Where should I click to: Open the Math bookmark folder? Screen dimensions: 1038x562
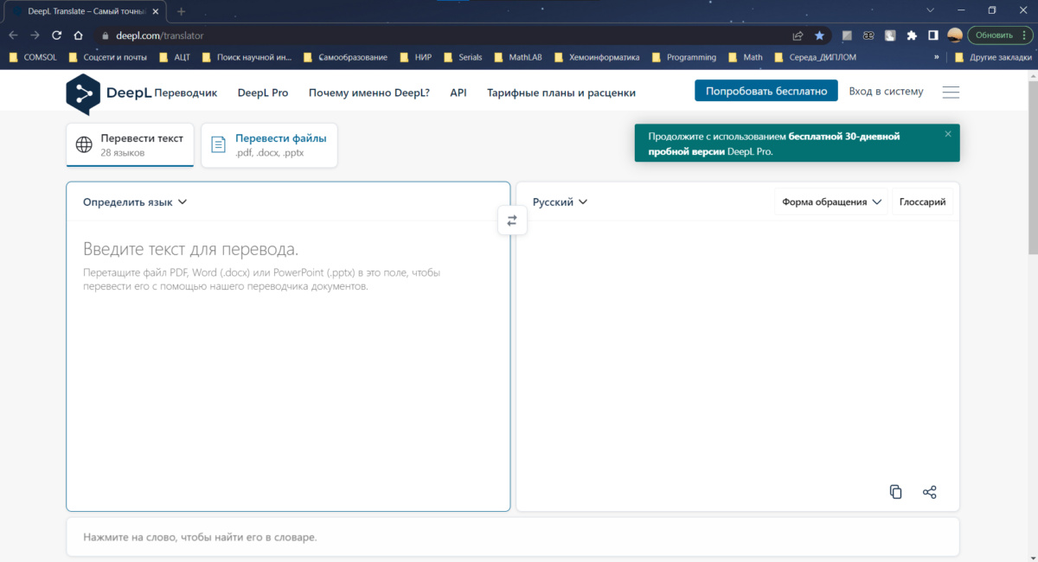click(745, 57)
